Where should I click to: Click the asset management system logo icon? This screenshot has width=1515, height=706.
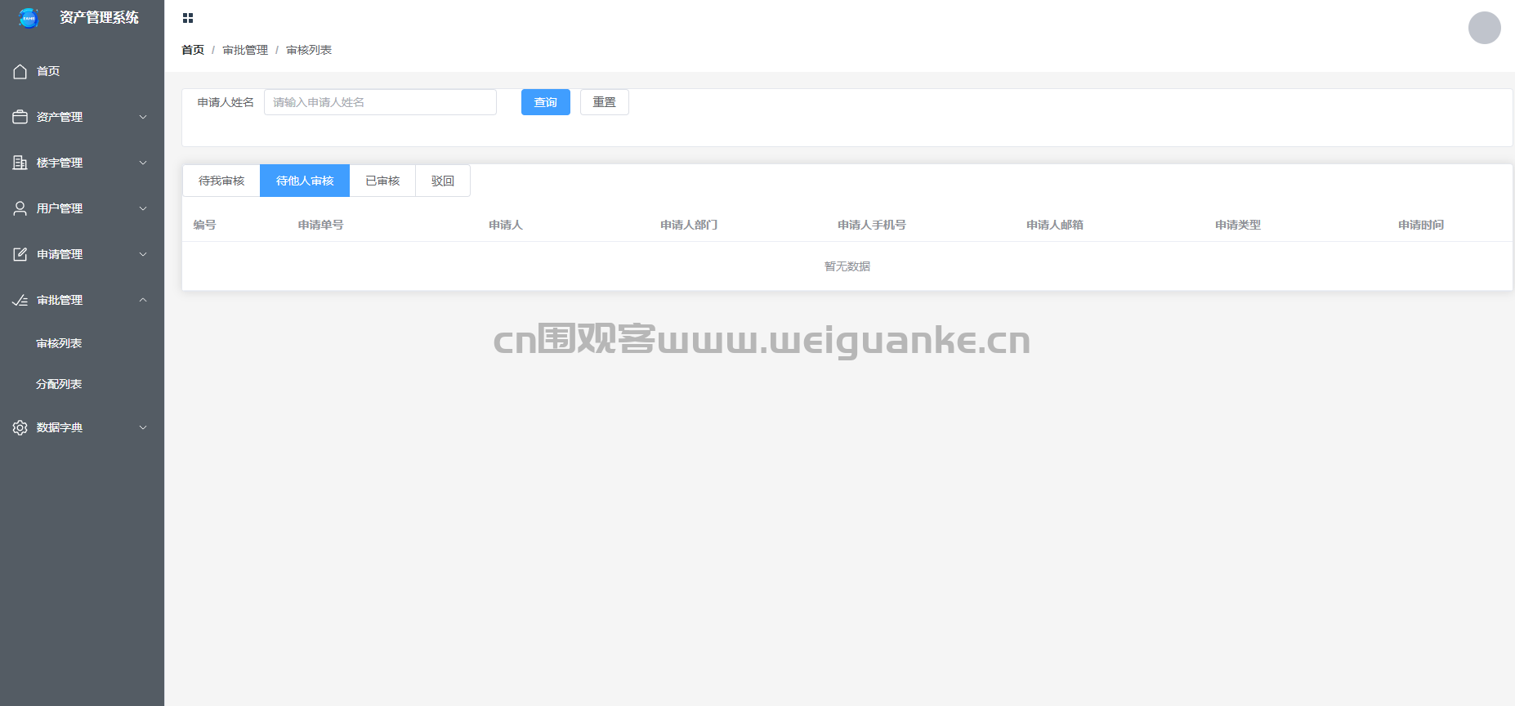click(29, 18)
